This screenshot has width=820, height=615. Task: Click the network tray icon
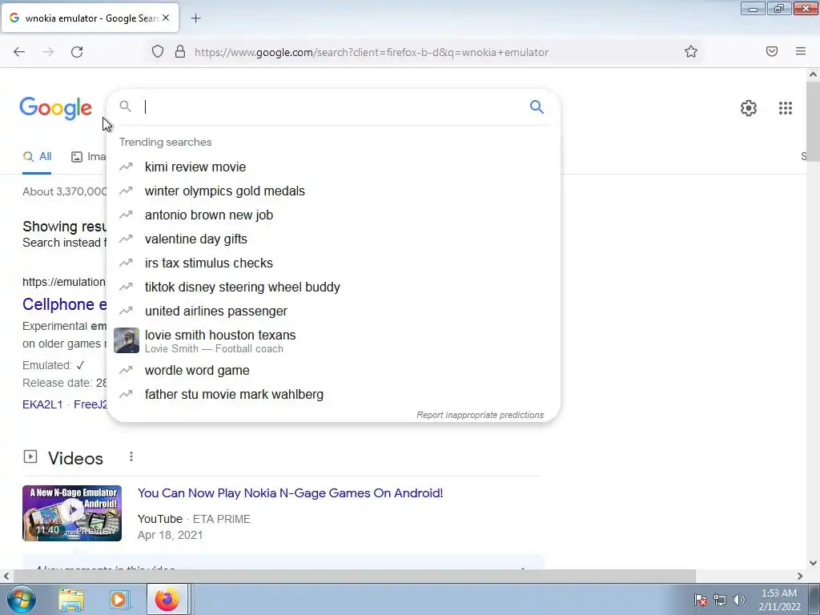[x=720, y=600]
